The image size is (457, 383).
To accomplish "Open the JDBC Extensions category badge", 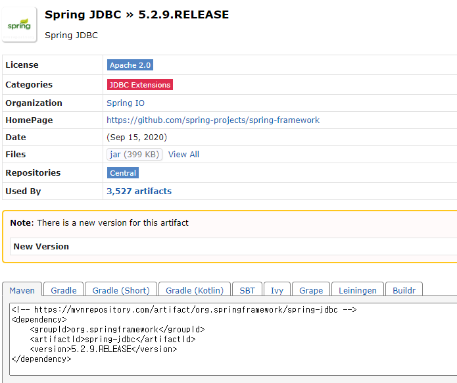I will 140,85.
